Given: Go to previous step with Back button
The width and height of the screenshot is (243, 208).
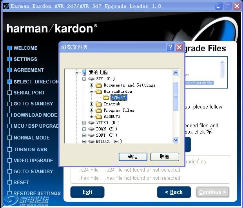Looking at the screenshot, I should 174,192.
